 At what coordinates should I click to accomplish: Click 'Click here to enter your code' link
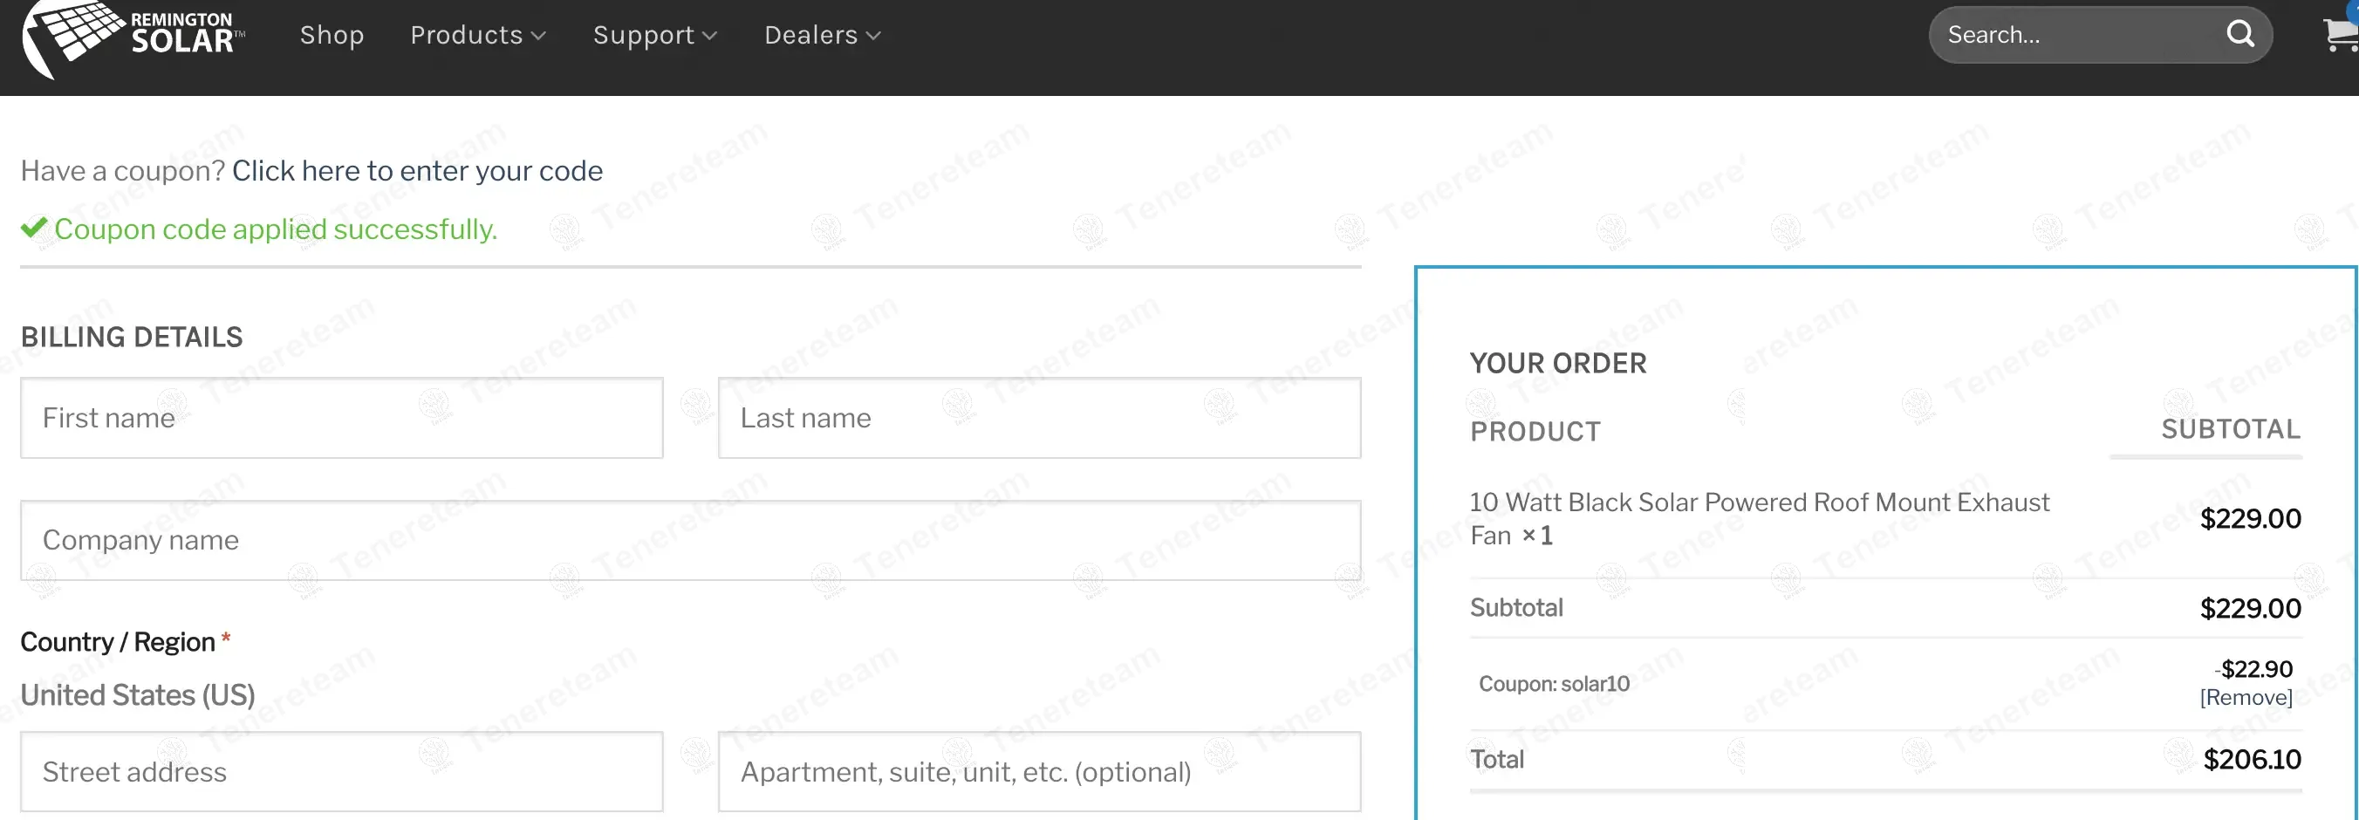point(418,171)
